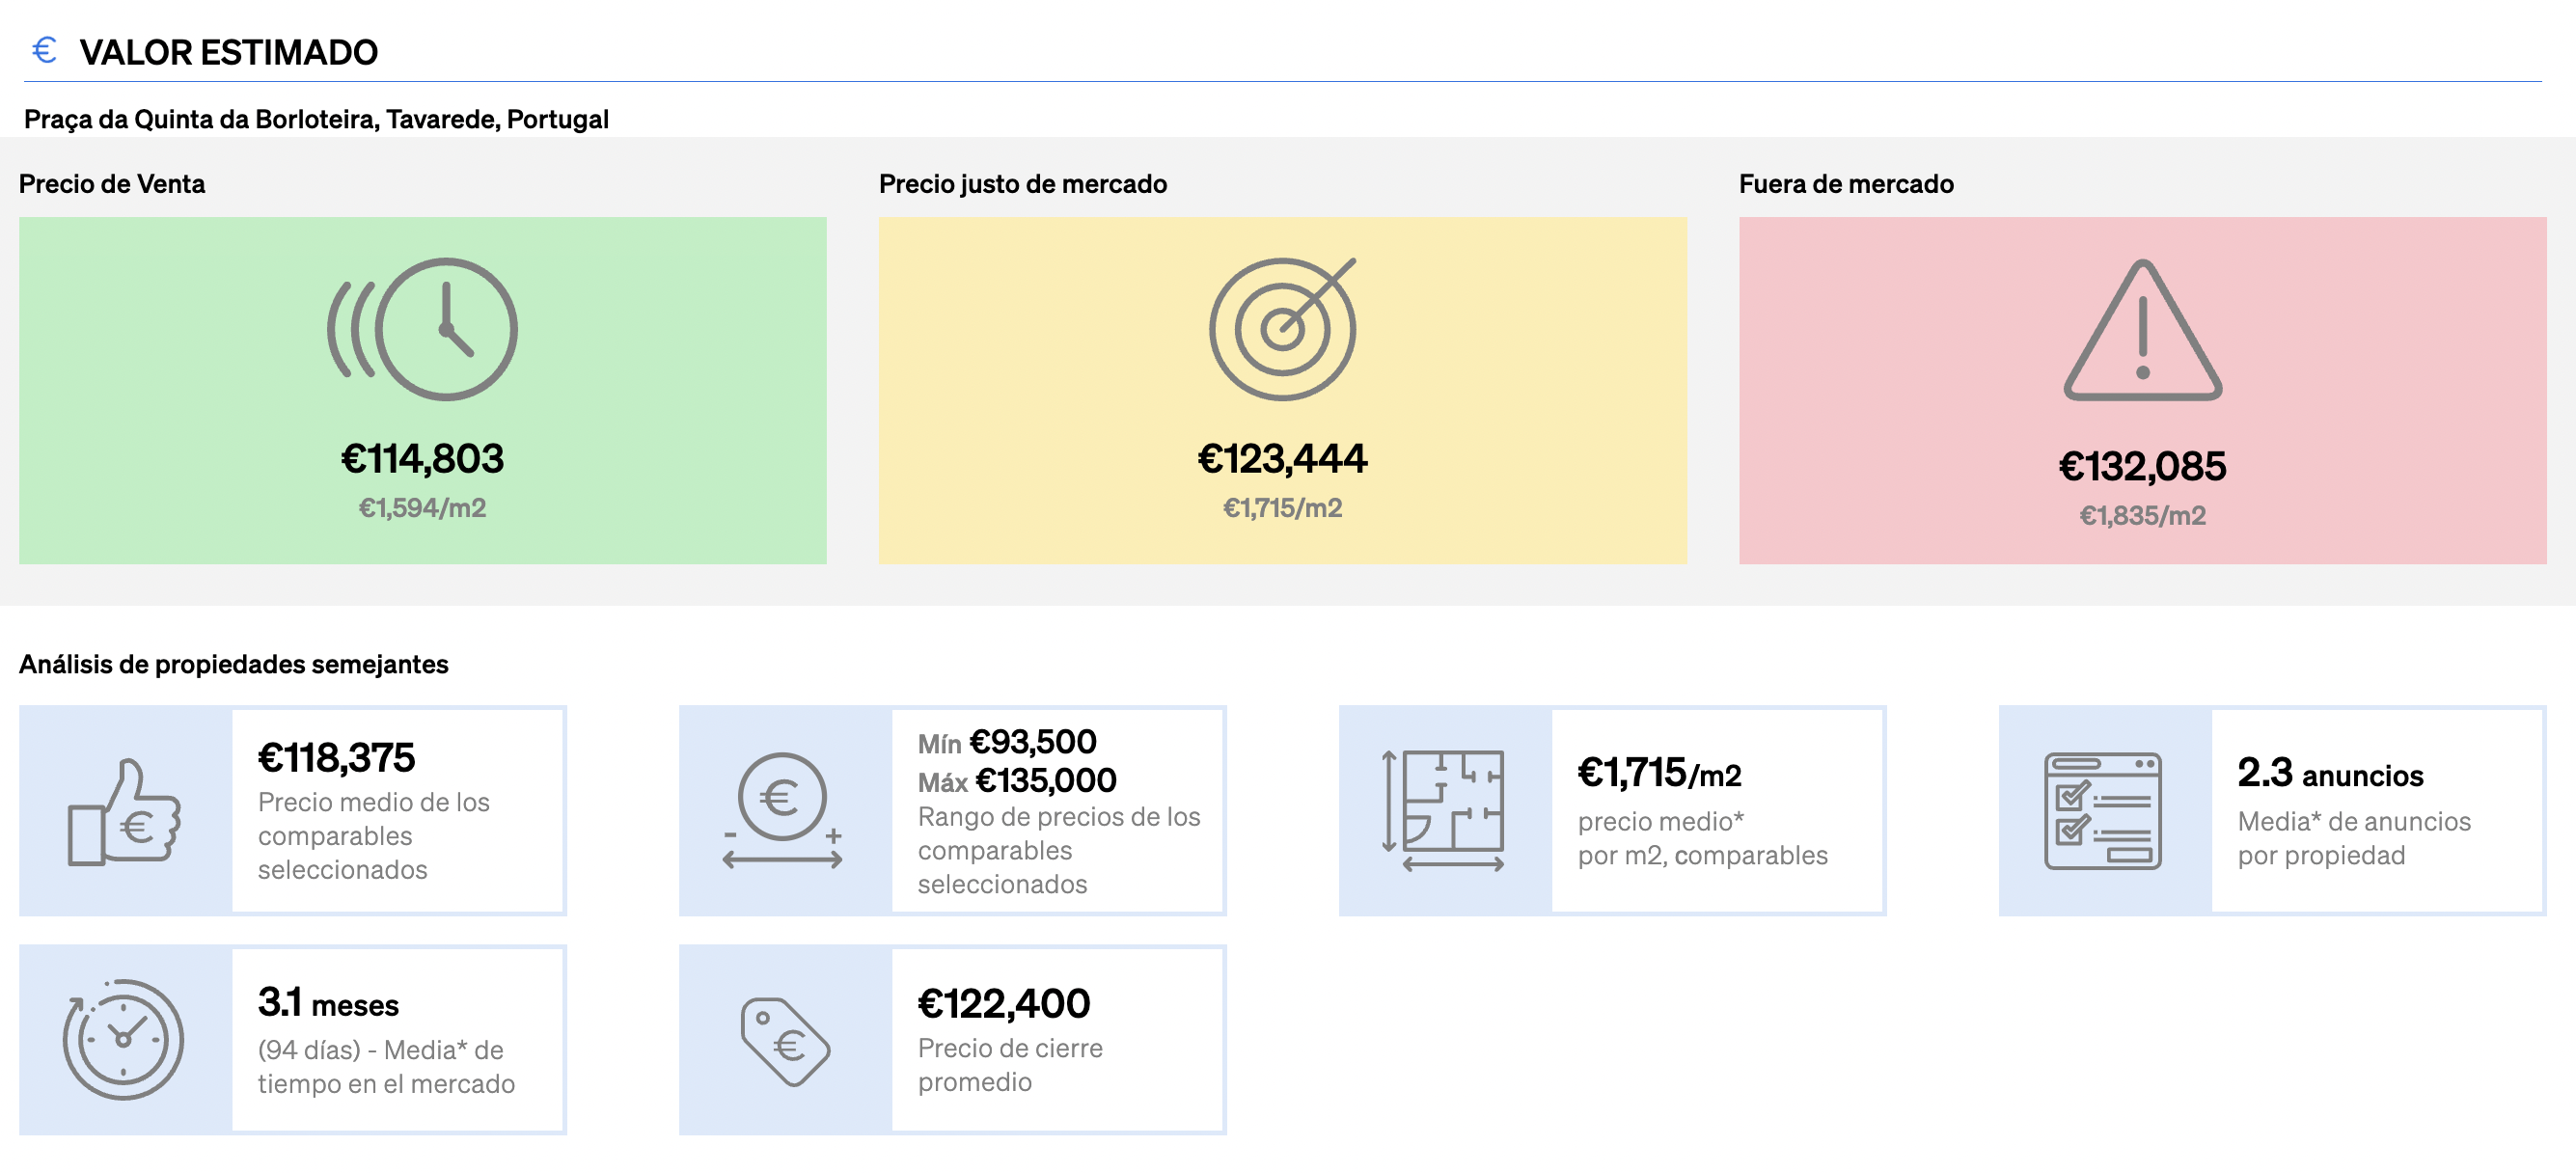The height and width of the screenshot is (1173, 2576).
Task: Click the euro icon beside VALOR ESTIMADO
Action: click(44, 50)
